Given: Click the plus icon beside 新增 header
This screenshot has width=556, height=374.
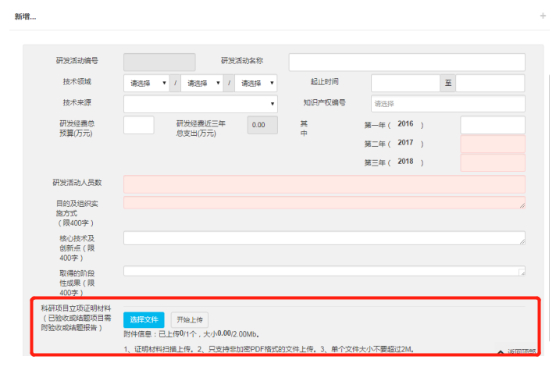Looking at the screenshot, I should (x=543, y=16).
